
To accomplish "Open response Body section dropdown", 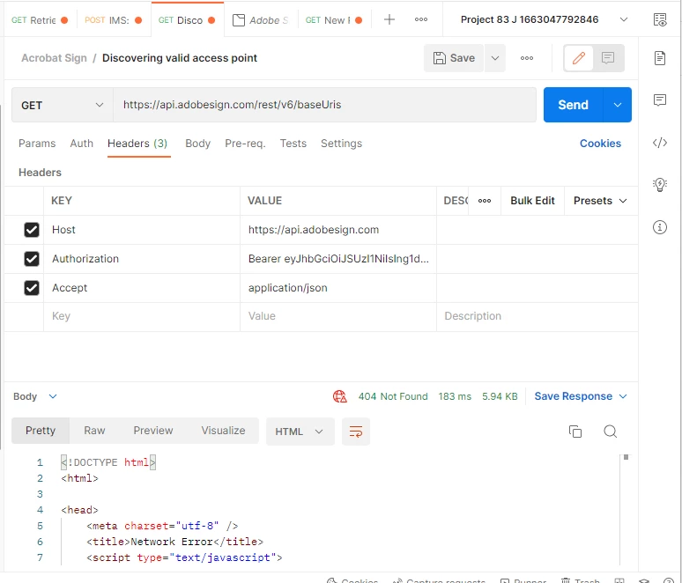I will click(x=35, y=396).
